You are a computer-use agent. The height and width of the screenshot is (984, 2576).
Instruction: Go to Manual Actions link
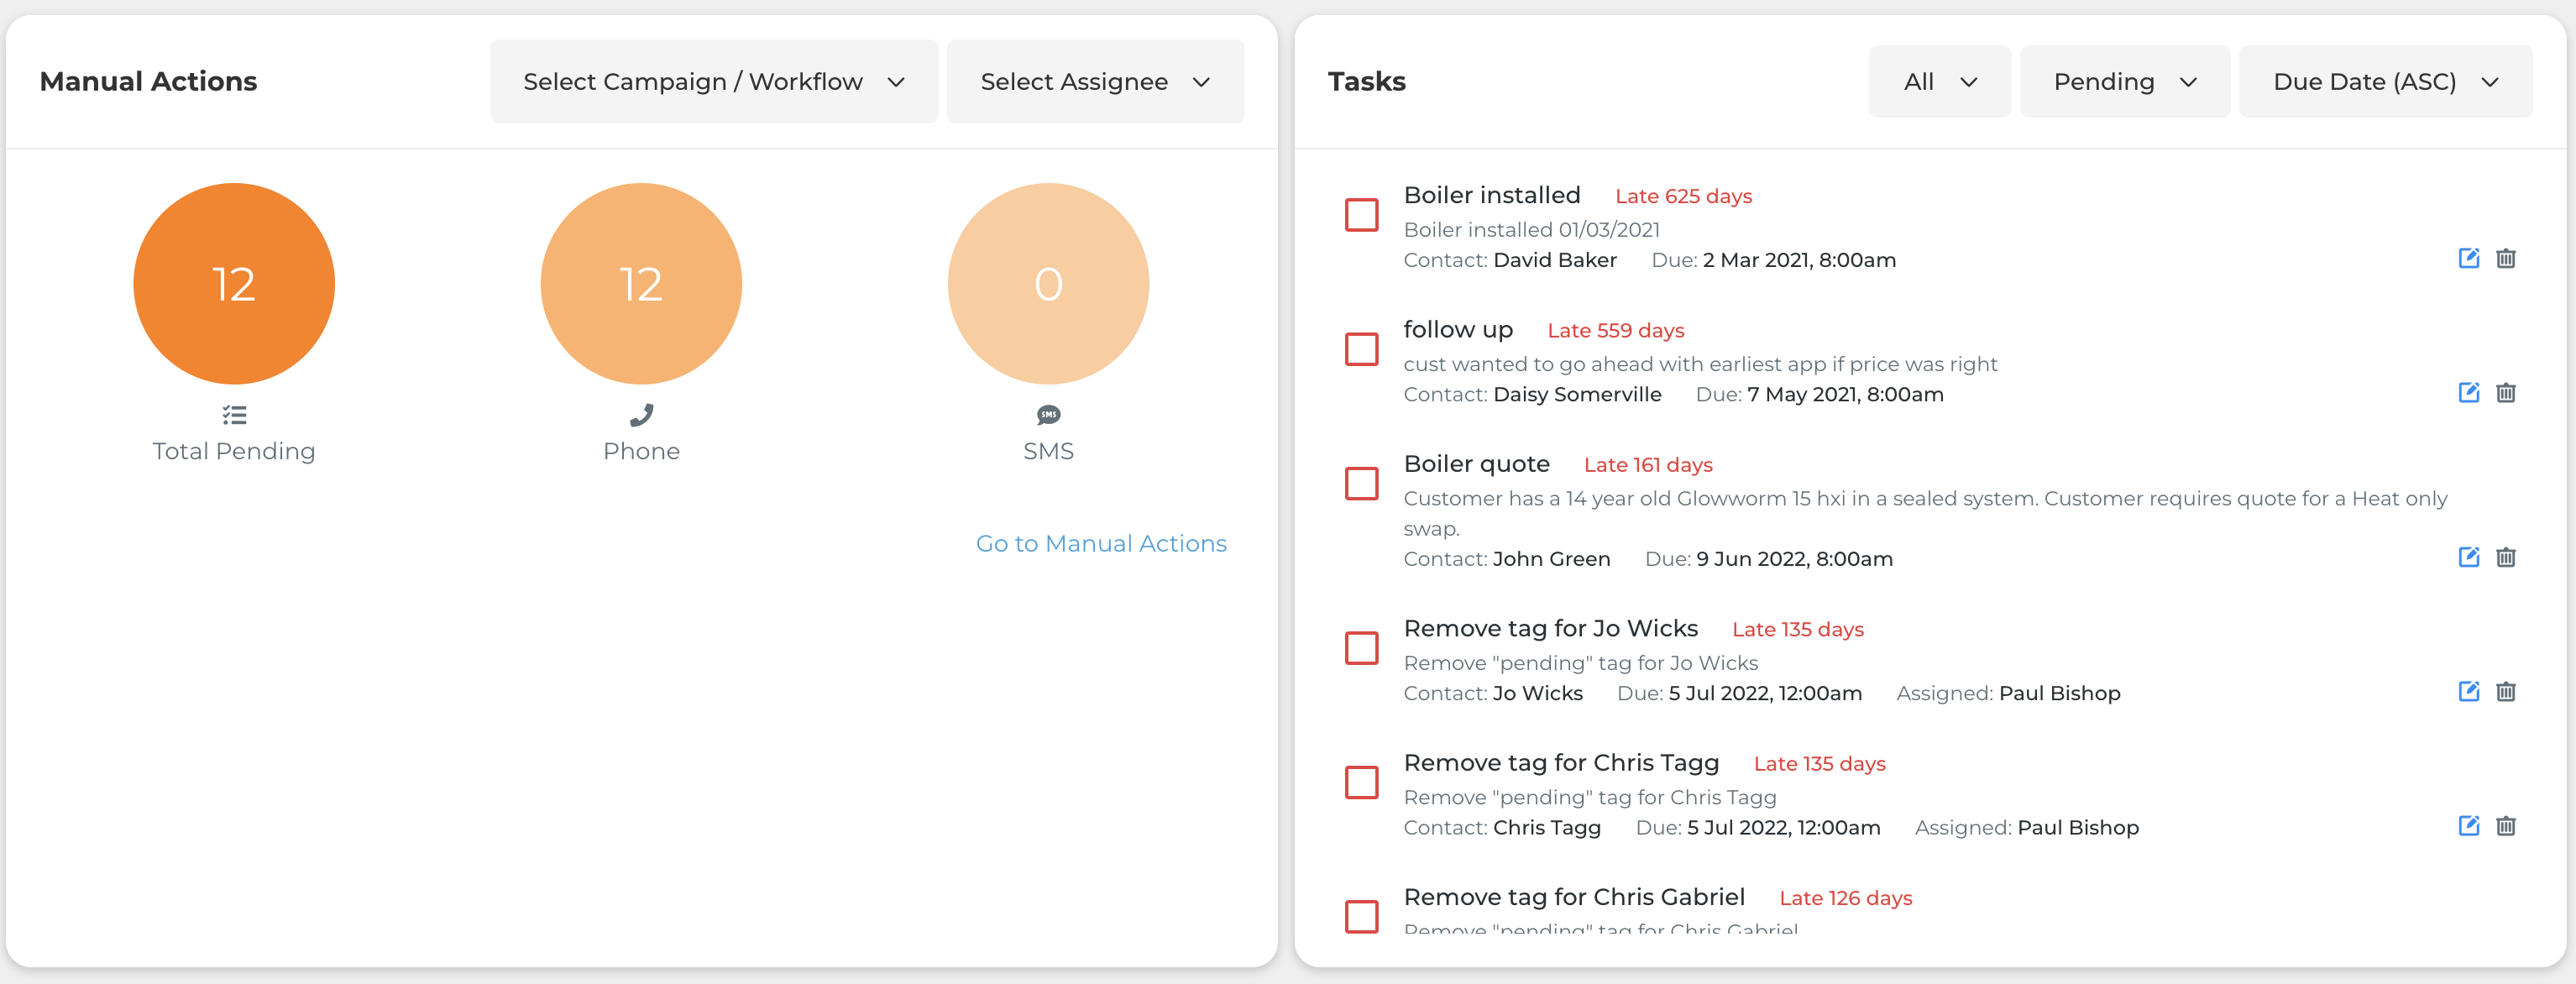[x=1100, y=543]
